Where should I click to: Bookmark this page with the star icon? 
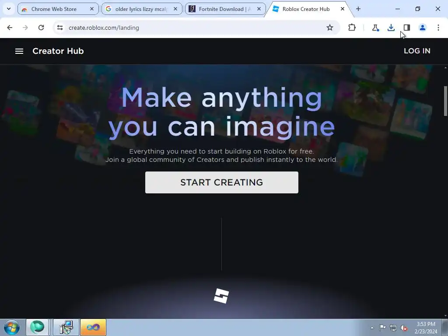click(x=330, y=28)
